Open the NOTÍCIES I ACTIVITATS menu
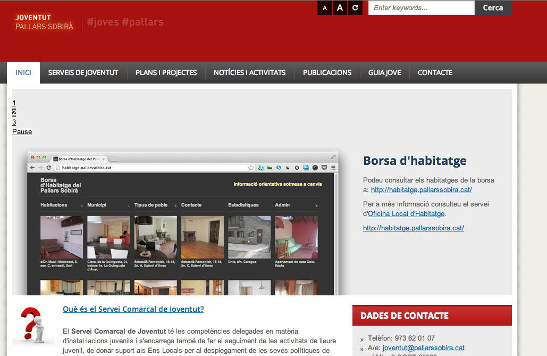Viewport: 547px width, 356px height. [249, 73]
